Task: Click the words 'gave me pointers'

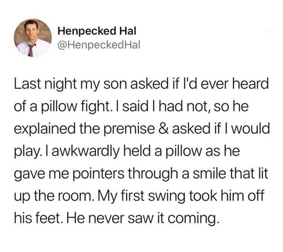Action: pyautogui.click(x=69, y=174)
